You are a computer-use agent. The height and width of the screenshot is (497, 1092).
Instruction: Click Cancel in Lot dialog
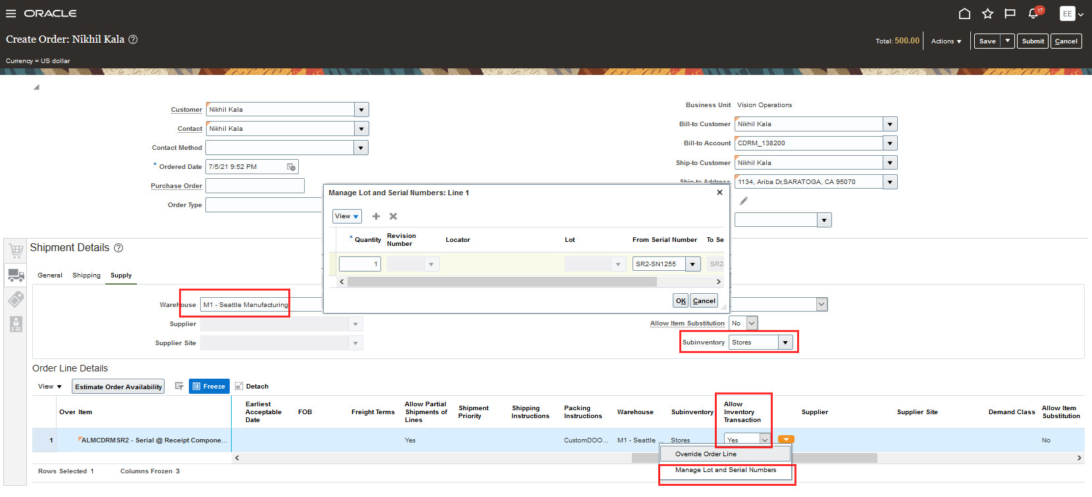pyautogui.click(x=704, y=301)
